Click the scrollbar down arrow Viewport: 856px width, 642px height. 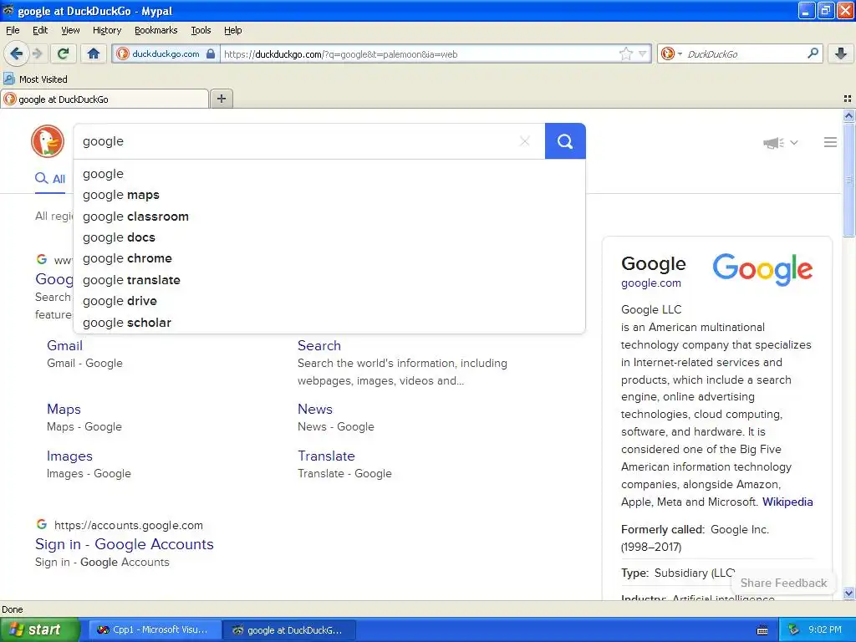click(848, 593)
